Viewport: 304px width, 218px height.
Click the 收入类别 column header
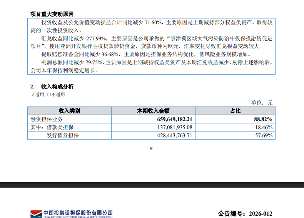(x=69, y=111)
